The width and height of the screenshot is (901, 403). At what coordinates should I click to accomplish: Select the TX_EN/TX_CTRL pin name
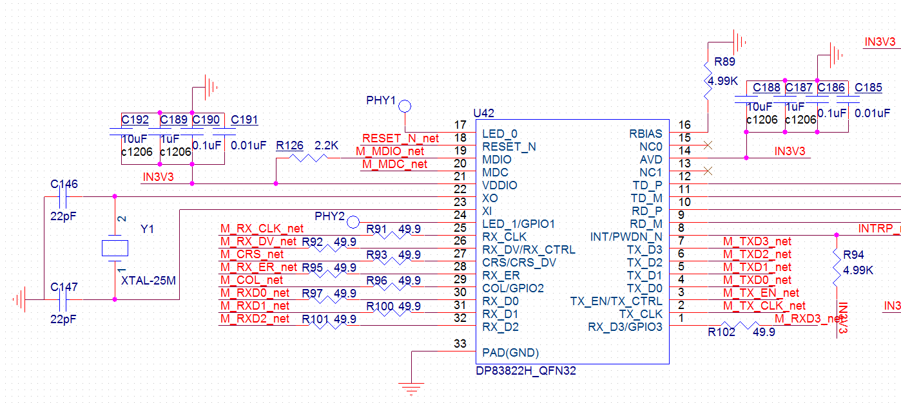pos(616,301)
